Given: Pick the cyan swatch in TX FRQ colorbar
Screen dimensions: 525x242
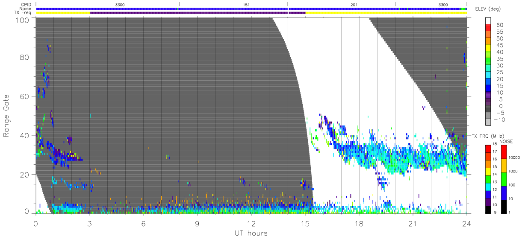Looking at the screenshot, I should coord(488,187).
